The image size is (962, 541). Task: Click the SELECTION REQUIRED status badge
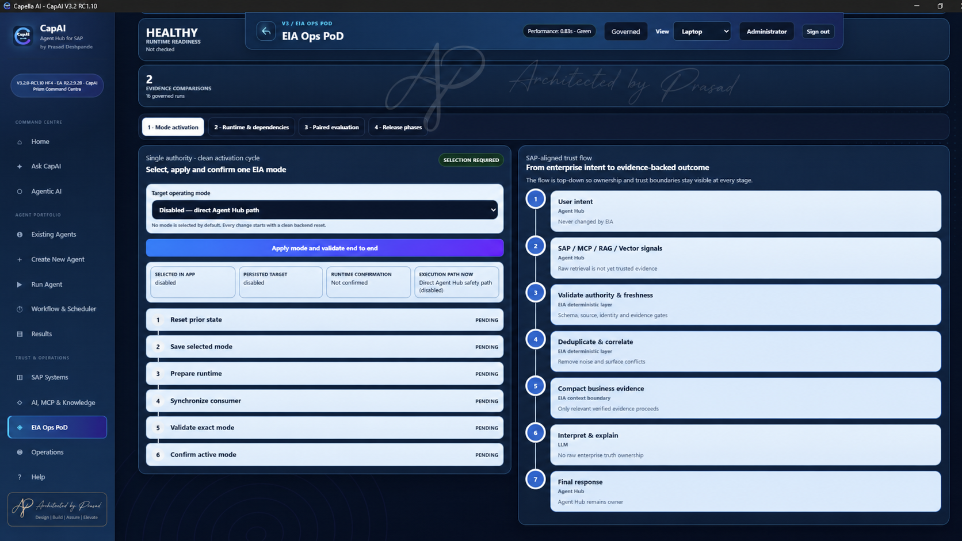click(x=471, y=160)
